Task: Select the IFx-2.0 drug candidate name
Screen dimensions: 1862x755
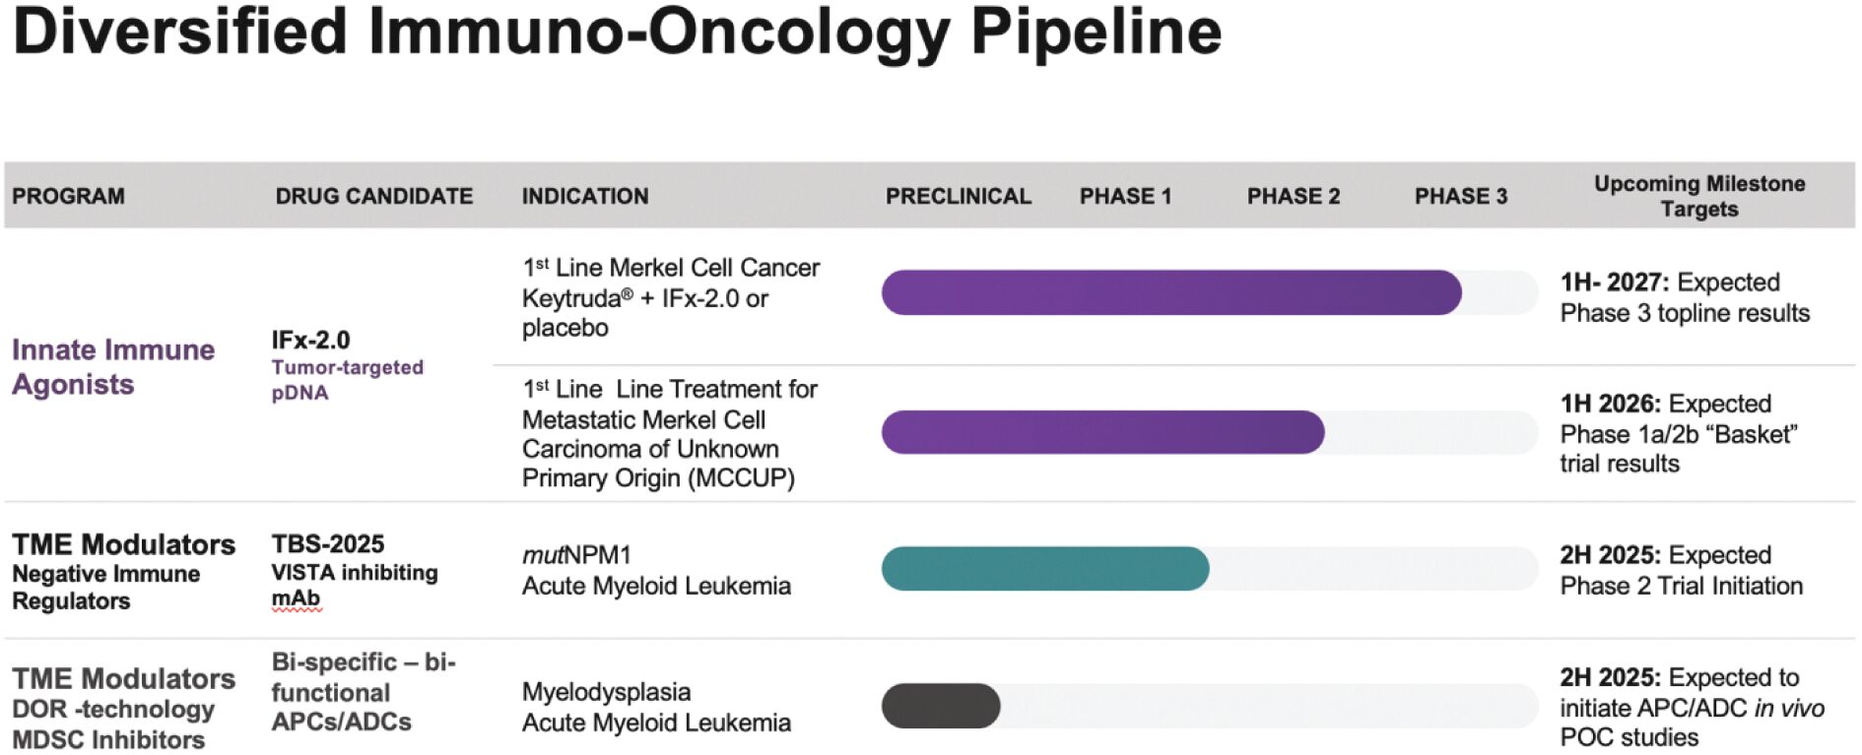Action: pyautogui.click(x=310, y=341)
